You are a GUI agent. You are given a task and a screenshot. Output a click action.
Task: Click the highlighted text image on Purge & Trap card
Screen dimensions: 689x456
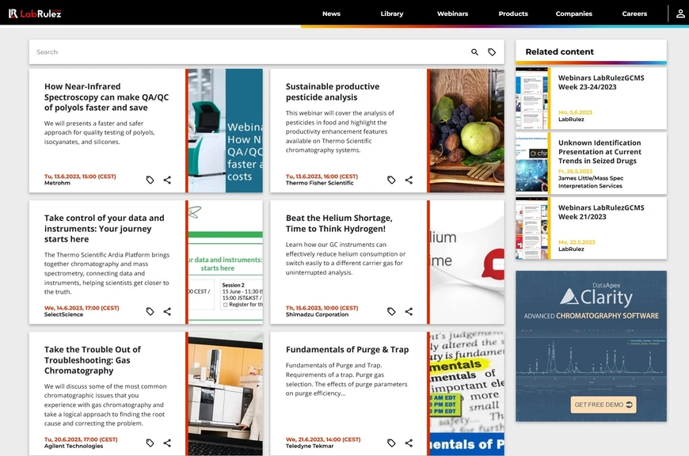point(467,393)
